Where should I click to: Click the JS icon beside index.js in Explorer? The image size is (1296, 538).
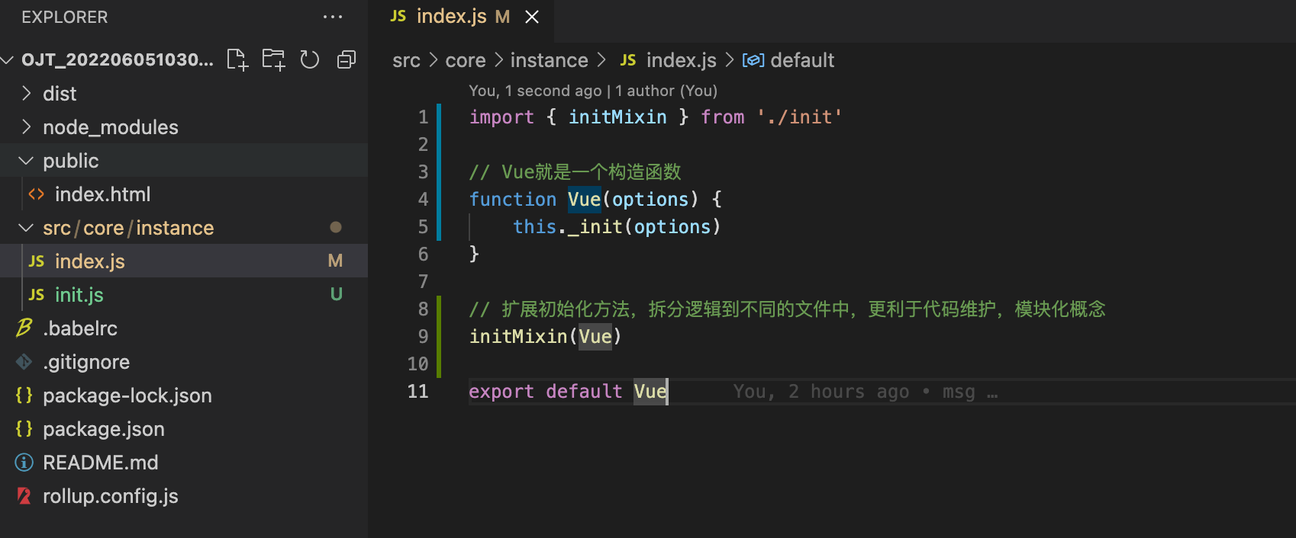click(x=37, y=261)
